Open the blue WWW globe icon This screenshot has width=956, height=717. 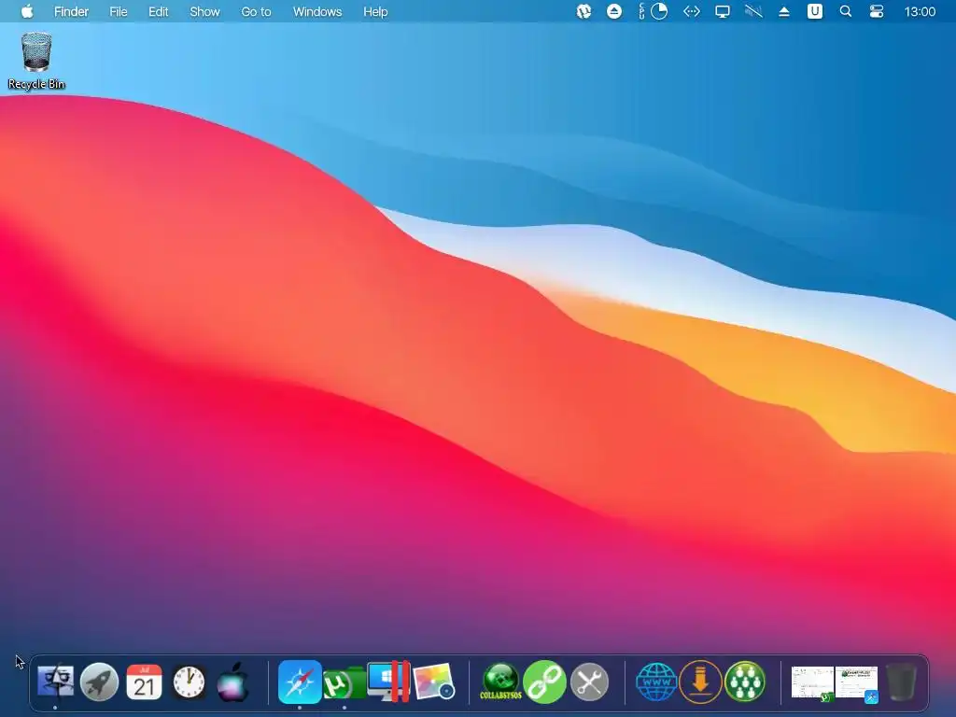pos(656,682)
